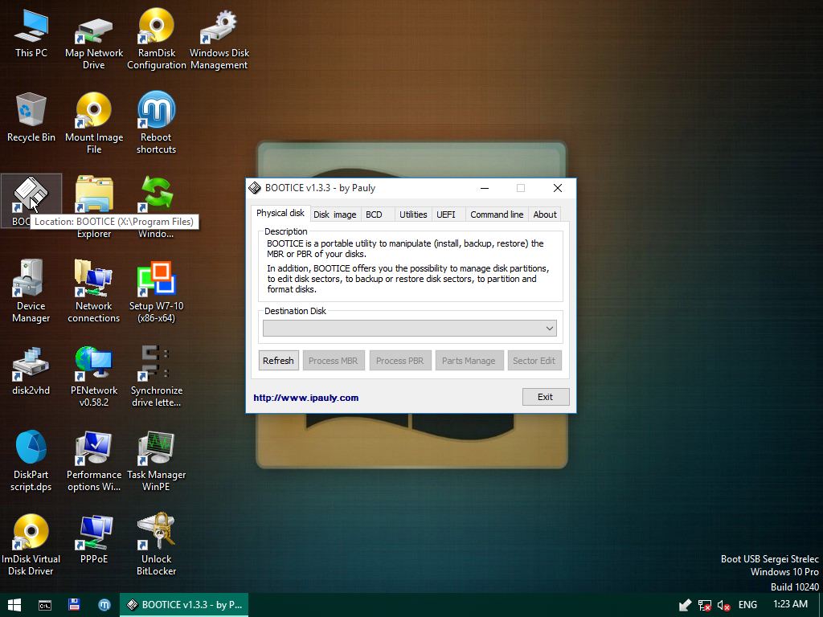Image resolution: width=823 pixels, height=617 pixels.
Task: Open Unlock BitLocker shortcut
Action: pos(157,545)
